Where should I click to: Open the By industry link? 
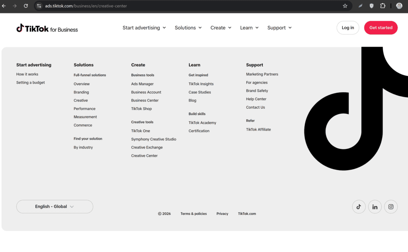point(83,147)
